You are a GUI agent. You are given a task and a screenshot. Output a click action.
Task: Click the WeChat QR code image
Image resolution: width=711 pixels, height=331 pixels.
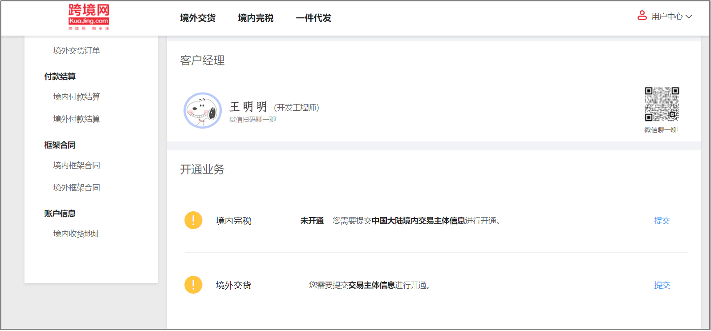(x=662, y=104)
